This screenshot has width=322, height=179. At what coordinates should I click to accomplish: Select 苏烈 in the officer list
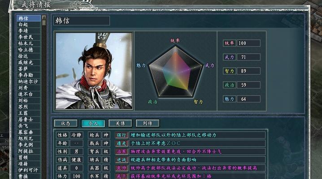(29, 107)
